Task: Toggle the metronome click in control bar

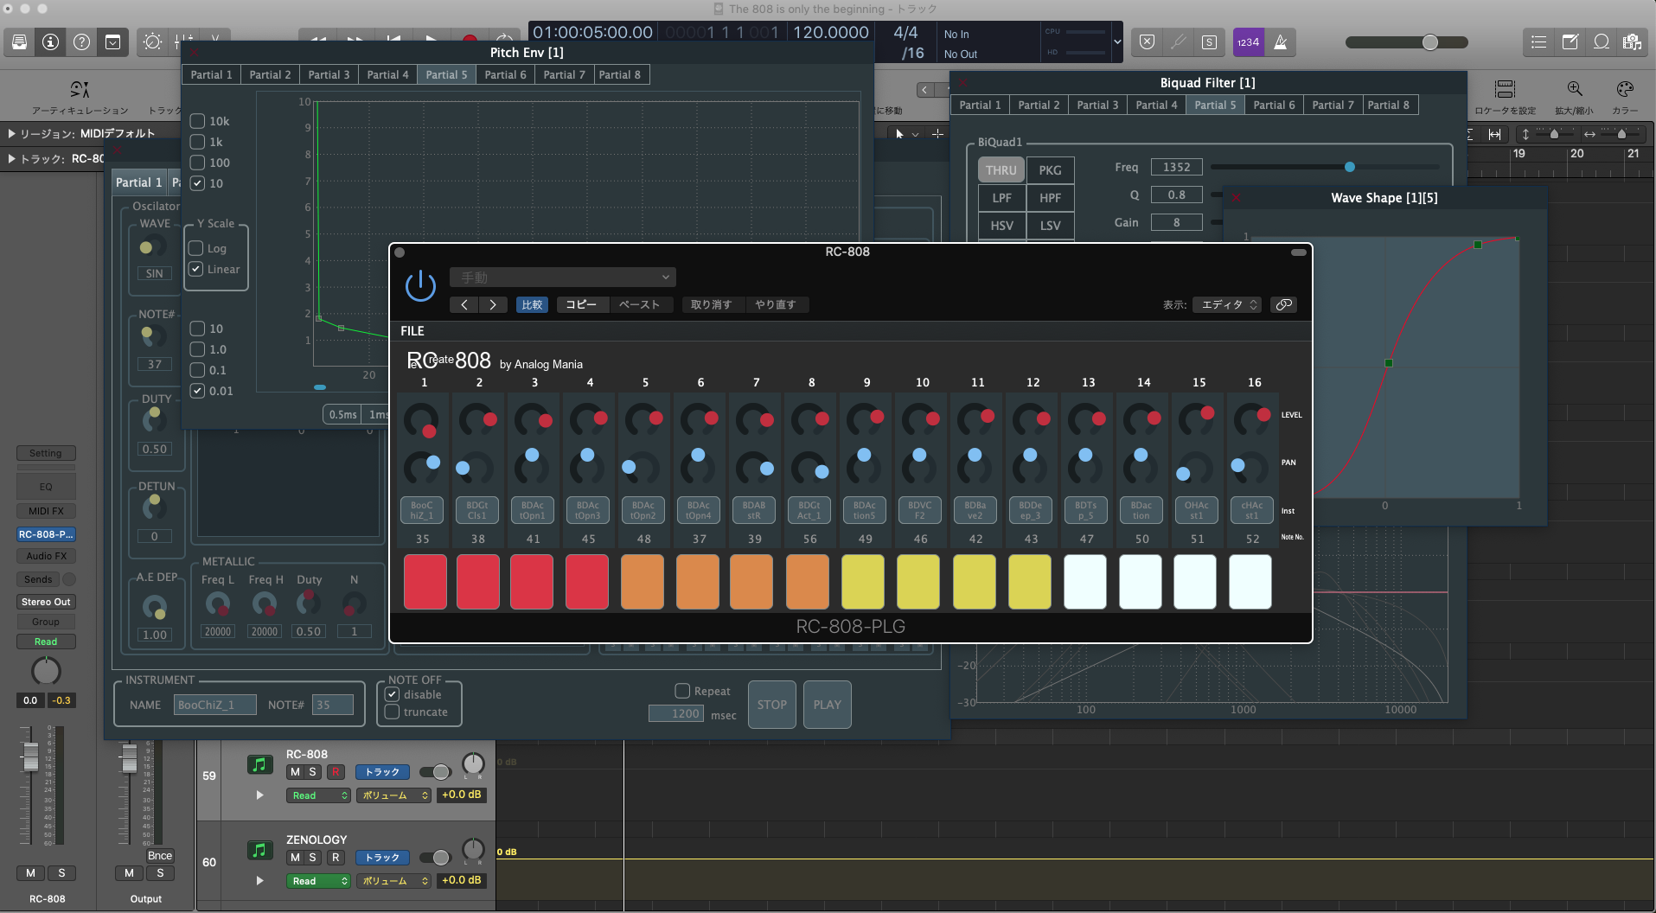Action: pos(1281,42)
